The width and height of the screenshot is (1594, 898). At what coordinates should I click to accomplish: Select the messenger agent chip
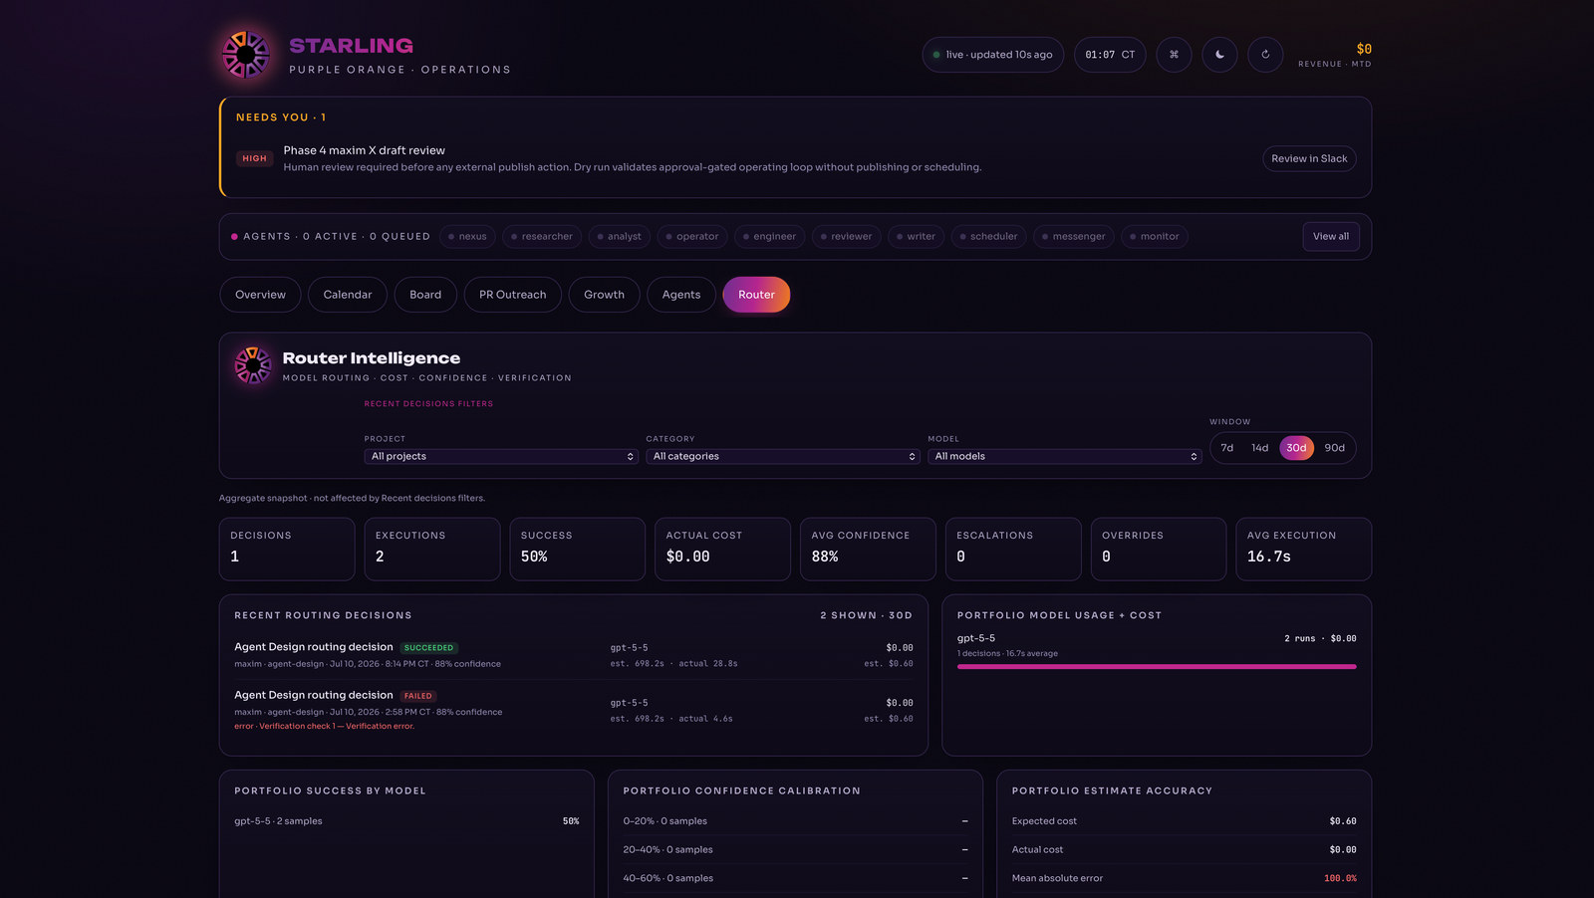[1074, 237]
